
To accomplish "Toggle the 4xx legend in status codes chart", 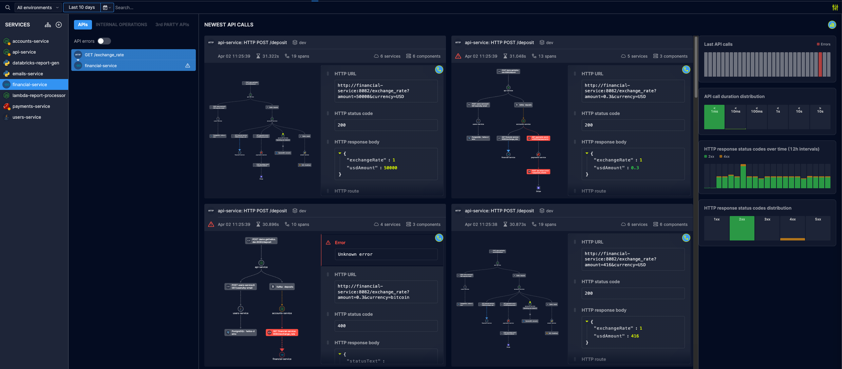I will [724, 156].
